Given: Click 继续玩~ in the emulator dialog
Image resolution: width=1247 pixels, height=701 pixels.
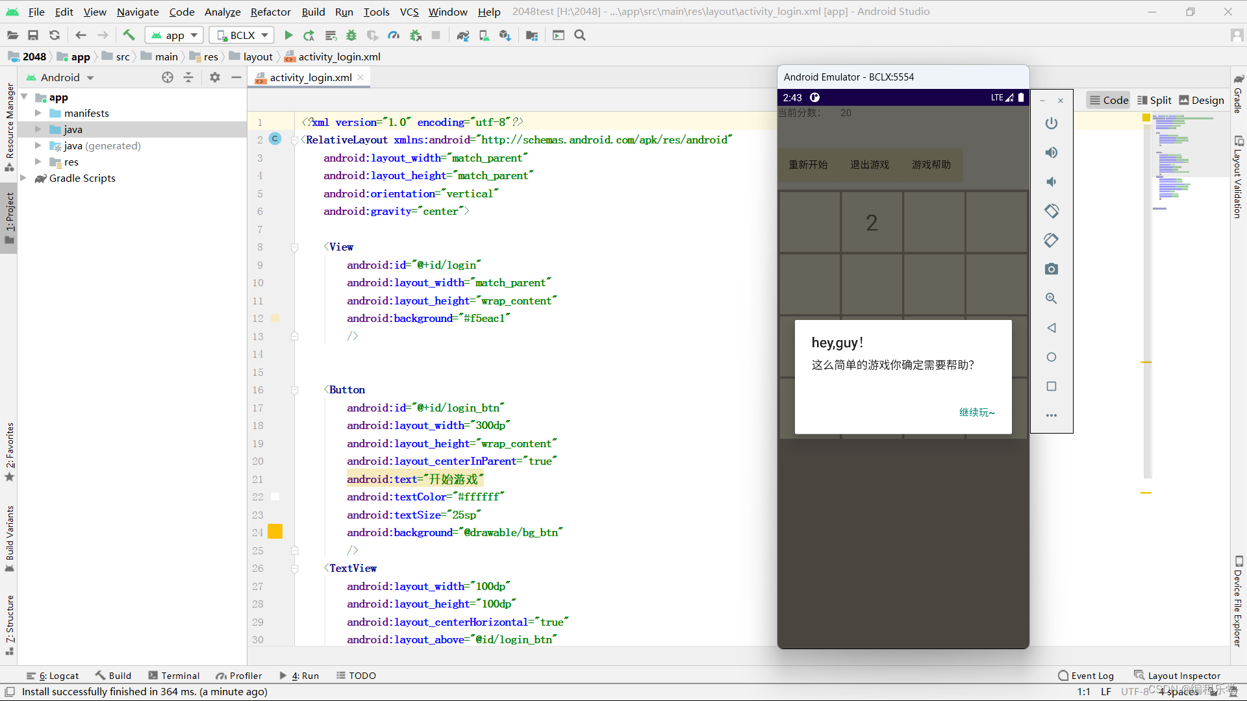Looking at the screenshot, I should pyautogui.click(x=977, y=412).
